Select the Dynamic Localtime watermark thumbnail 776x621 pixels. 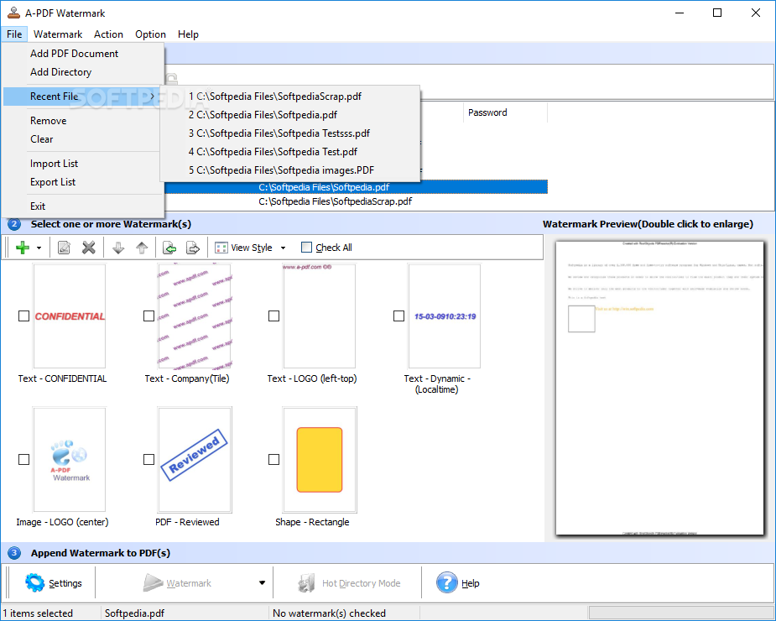coord(445,316)
